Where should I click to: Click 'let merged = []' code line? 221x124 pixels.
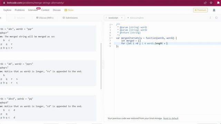pyautogui.click(x=131, y=41)
